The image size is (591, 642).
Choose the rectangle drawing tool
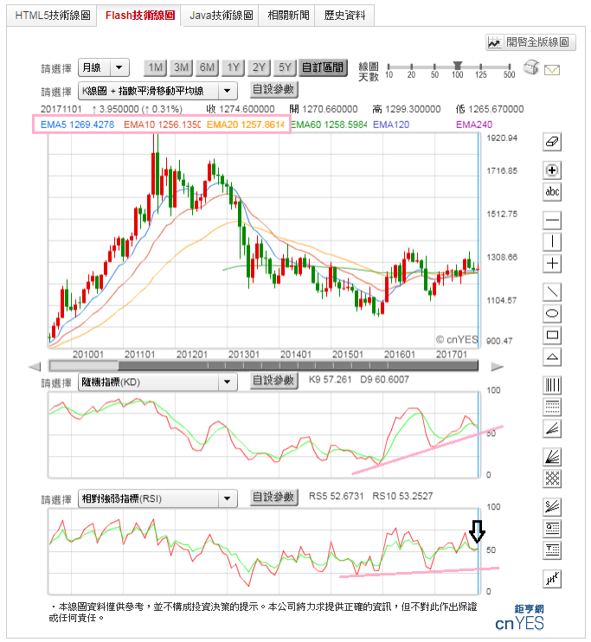point(553,335)
